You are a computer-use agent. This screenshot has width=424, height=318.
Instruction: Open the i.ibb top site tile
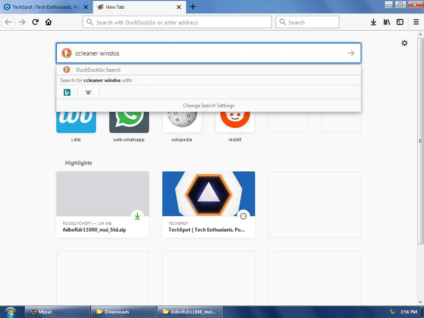pos(76,122)
